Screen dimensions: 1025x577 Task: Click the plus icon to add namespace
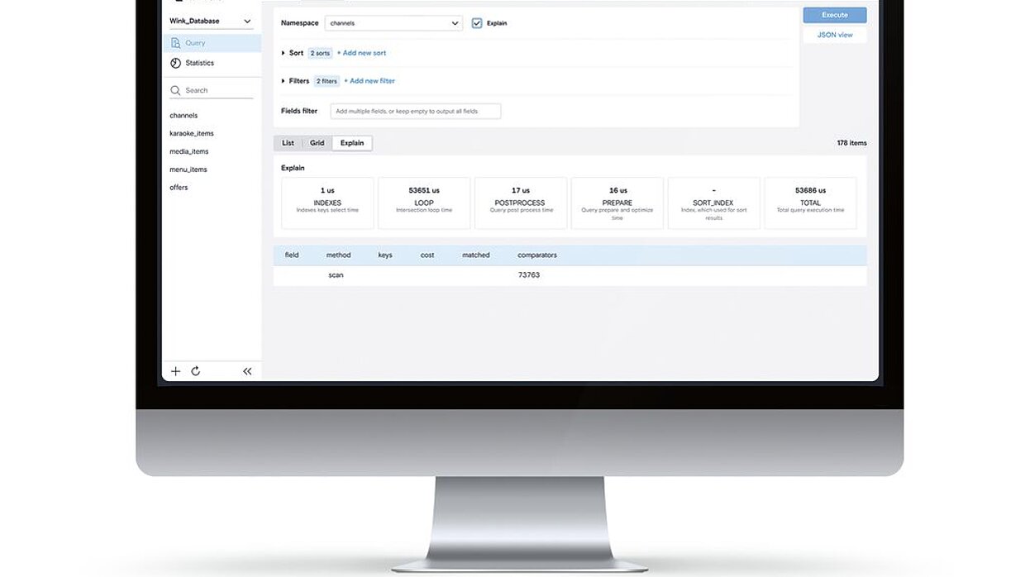click(x=175, y=371)
